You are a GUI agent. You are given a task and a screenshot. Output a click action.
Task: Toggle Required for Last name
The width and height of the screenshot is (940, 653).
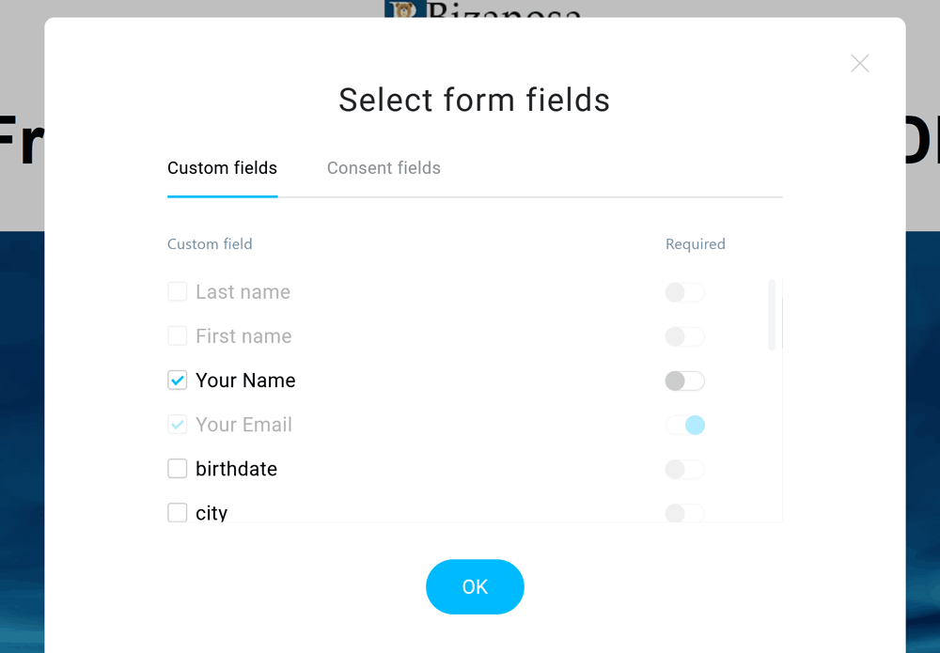684,292
